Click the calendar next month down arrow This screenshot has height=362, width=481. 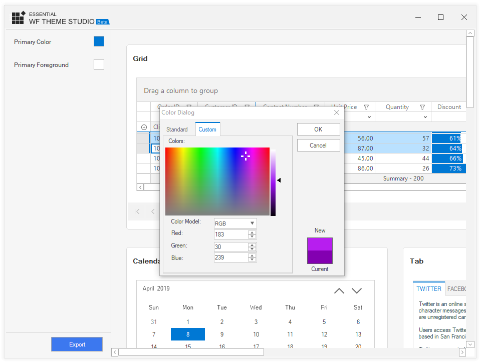[357, 290]
